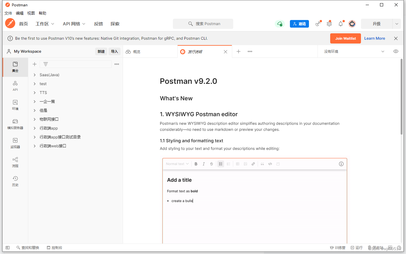This screenshot has height=254, width=406.
Task: Open the 集合 collections sidebar panel
Action: (x=15, y=67)
